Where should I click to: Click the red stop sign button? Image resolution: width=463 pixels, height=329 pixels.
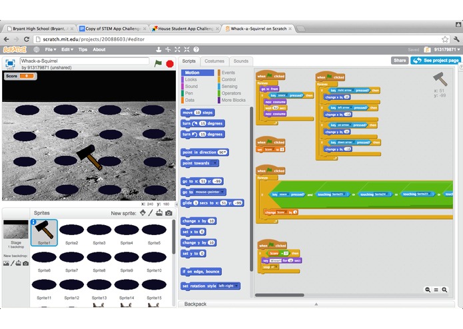[x=170, y=63]
